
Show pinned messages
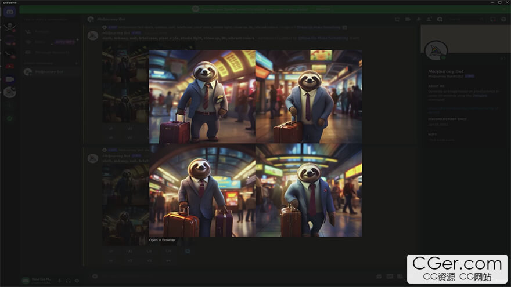tap(419, 19)
